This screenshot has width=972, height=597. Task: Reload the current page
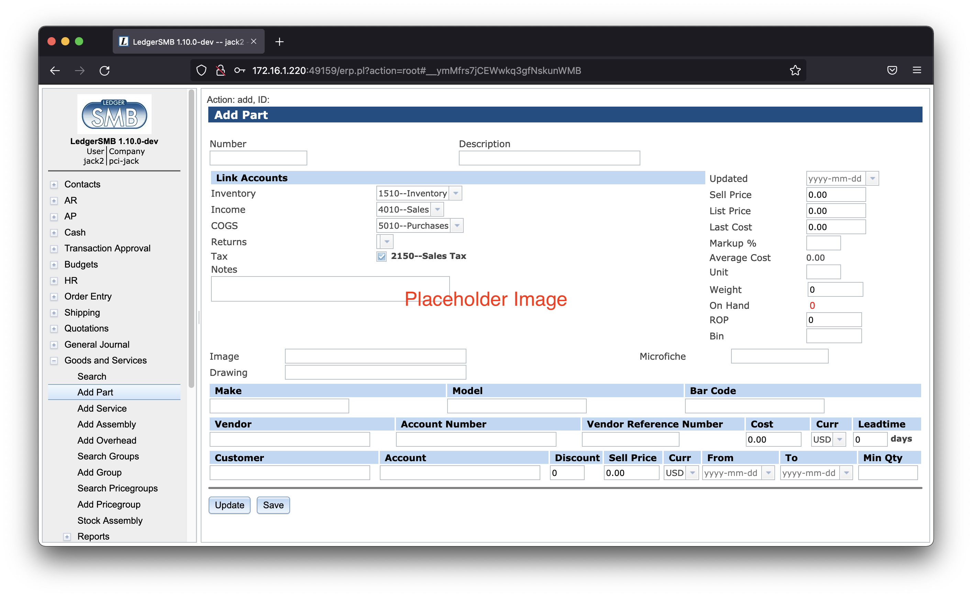(x=104, y=71)
